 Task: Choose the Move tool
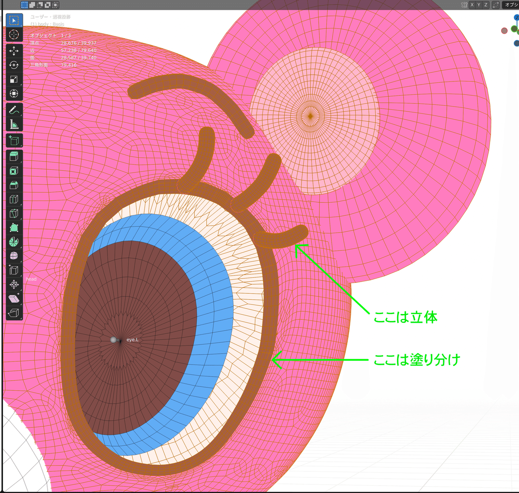click(x=14, y=51)
